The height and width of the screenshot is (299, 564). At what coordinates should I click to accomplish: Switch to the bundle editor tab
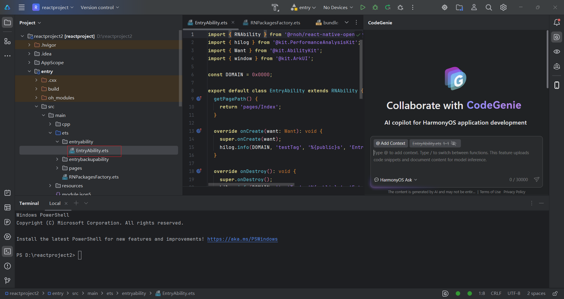(x=327, y=23)
